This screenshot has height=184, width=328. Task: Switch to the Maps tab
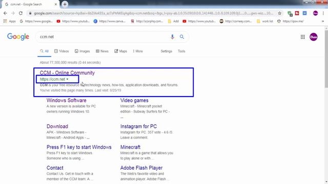pyautogui.click(x=121, y=51)
